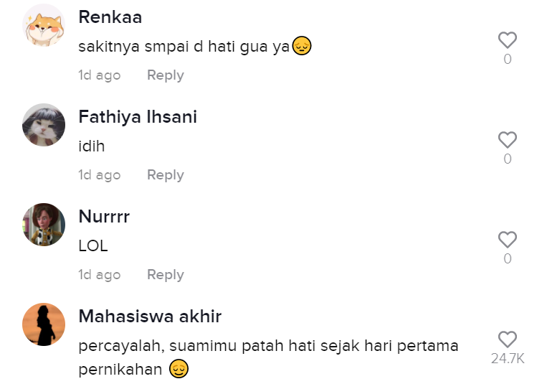542x384 pixels.
Task: Open Renkaa's profile picture
Action: click(44, 25)
